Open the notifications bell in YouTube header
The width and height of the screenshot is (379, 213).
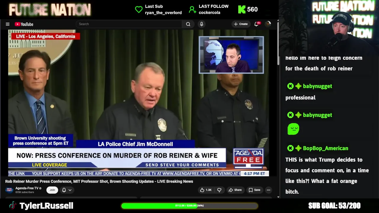pyautogui.click(x=257, y=24)
